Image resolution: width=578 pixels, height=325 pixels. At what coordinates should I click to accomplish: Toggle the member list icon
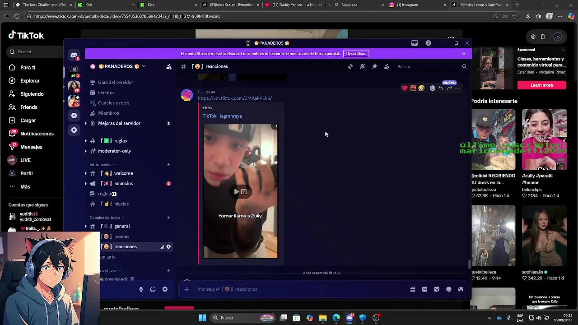pos(387,66)
